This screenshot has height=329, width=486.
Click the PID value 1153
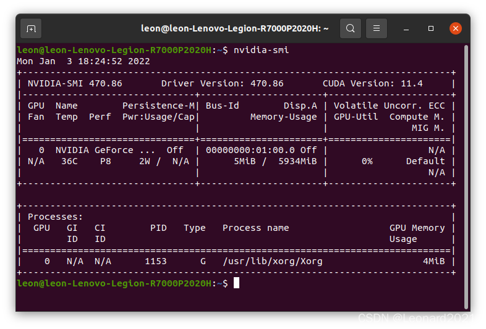click(x=156, y=262)
